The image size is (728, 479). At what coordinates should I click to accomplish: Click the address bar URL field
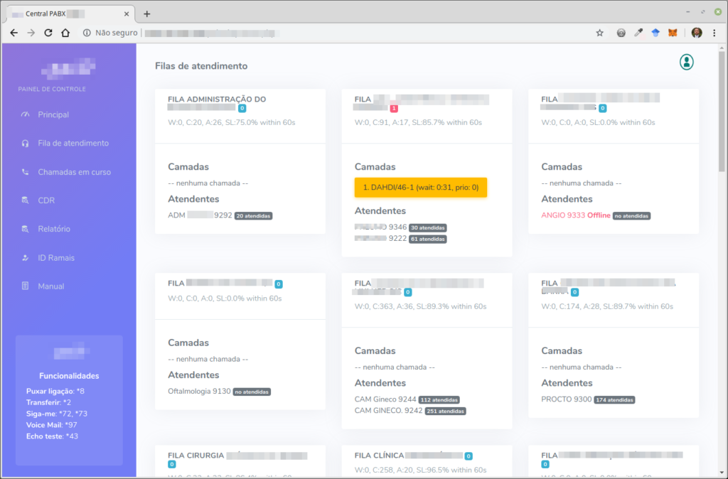tap(320, 33)
